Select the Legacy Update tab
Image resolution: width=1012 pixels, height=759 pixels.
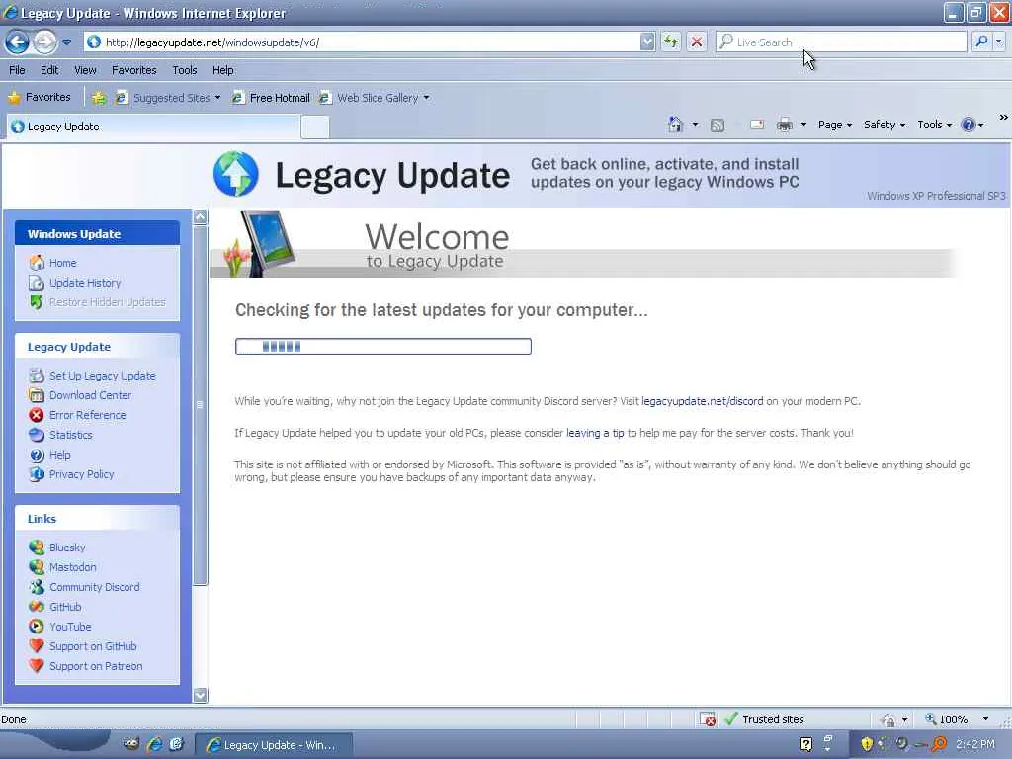[153, 126]
